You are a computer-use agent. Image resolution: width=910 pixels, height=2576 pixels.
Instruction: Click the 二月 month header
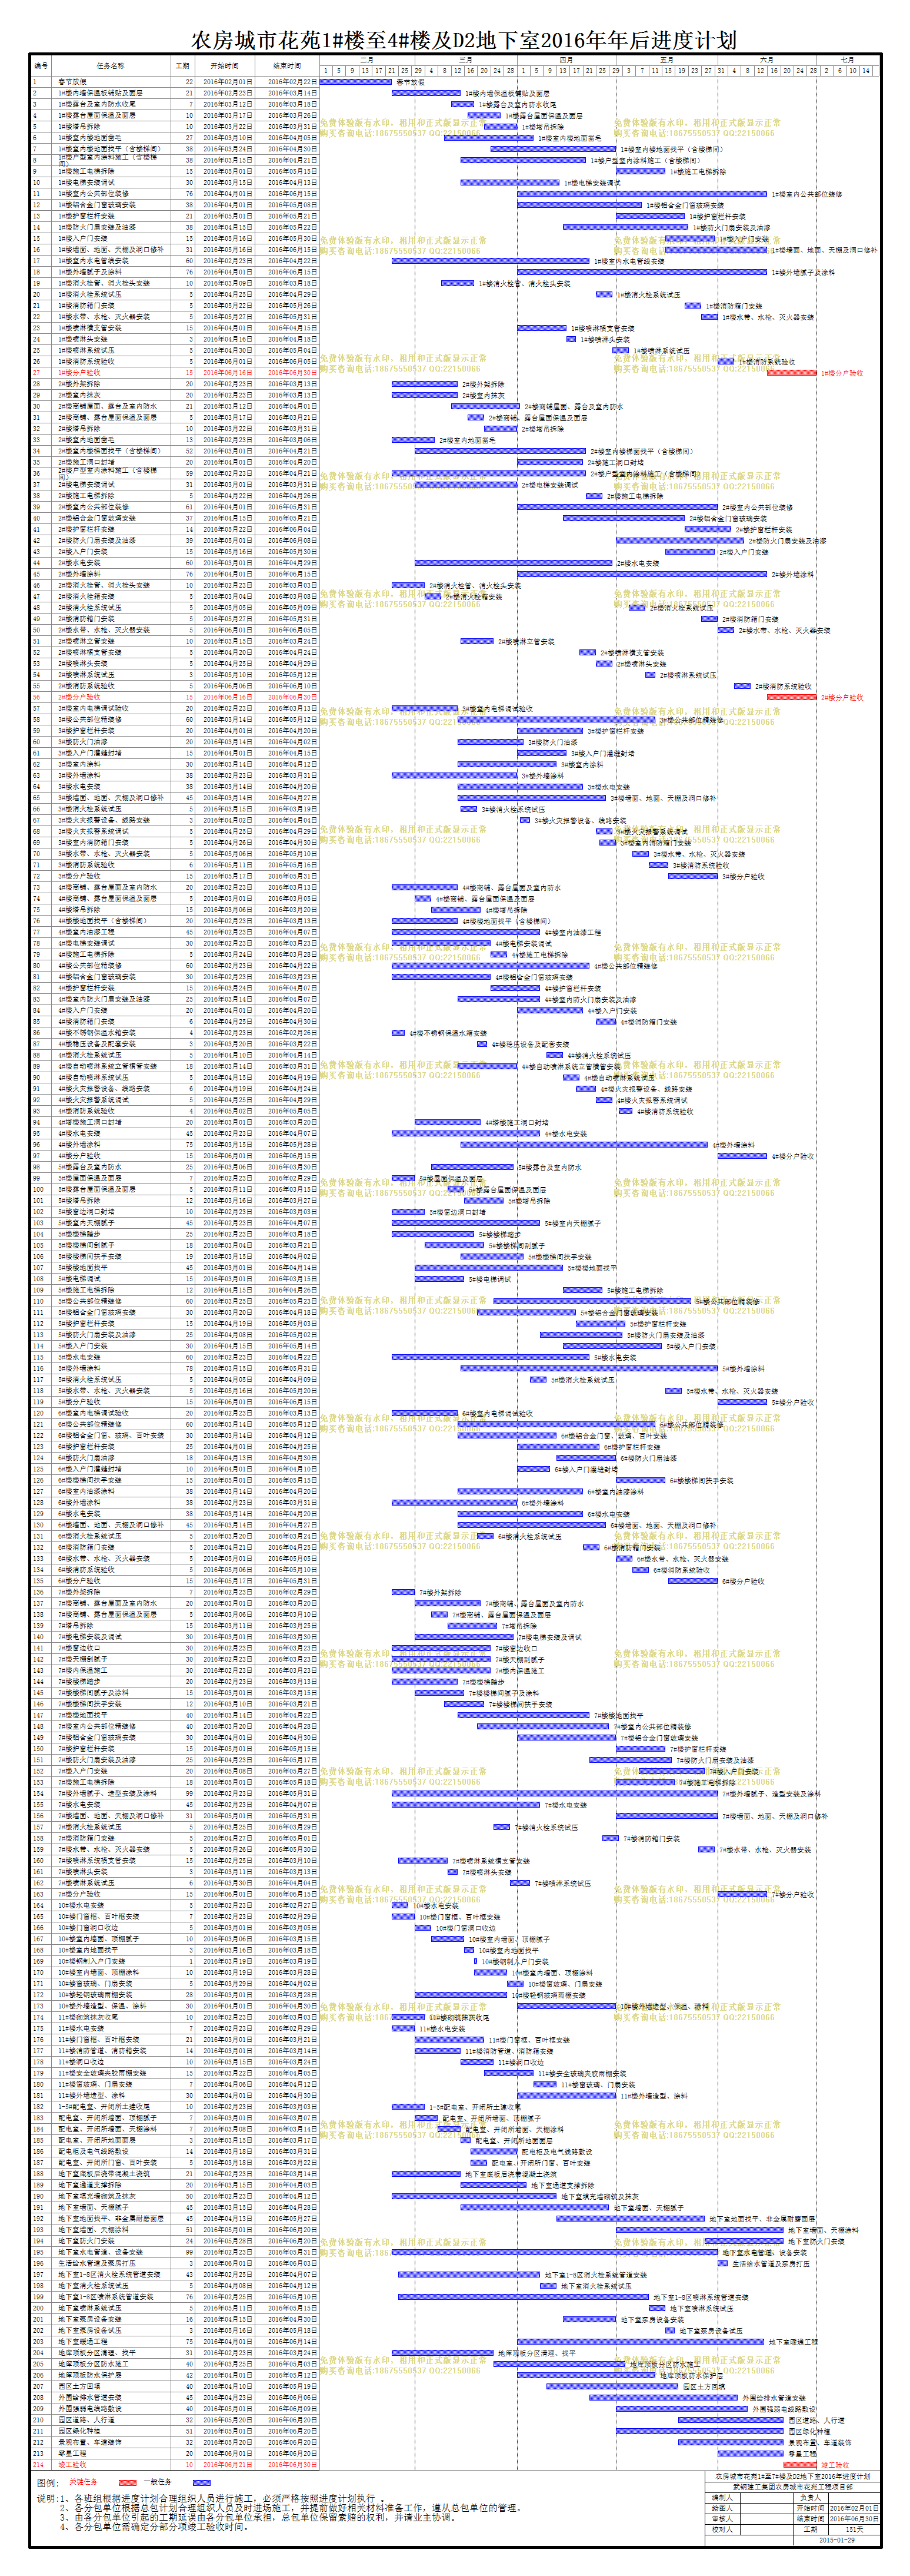pos(366,60)
